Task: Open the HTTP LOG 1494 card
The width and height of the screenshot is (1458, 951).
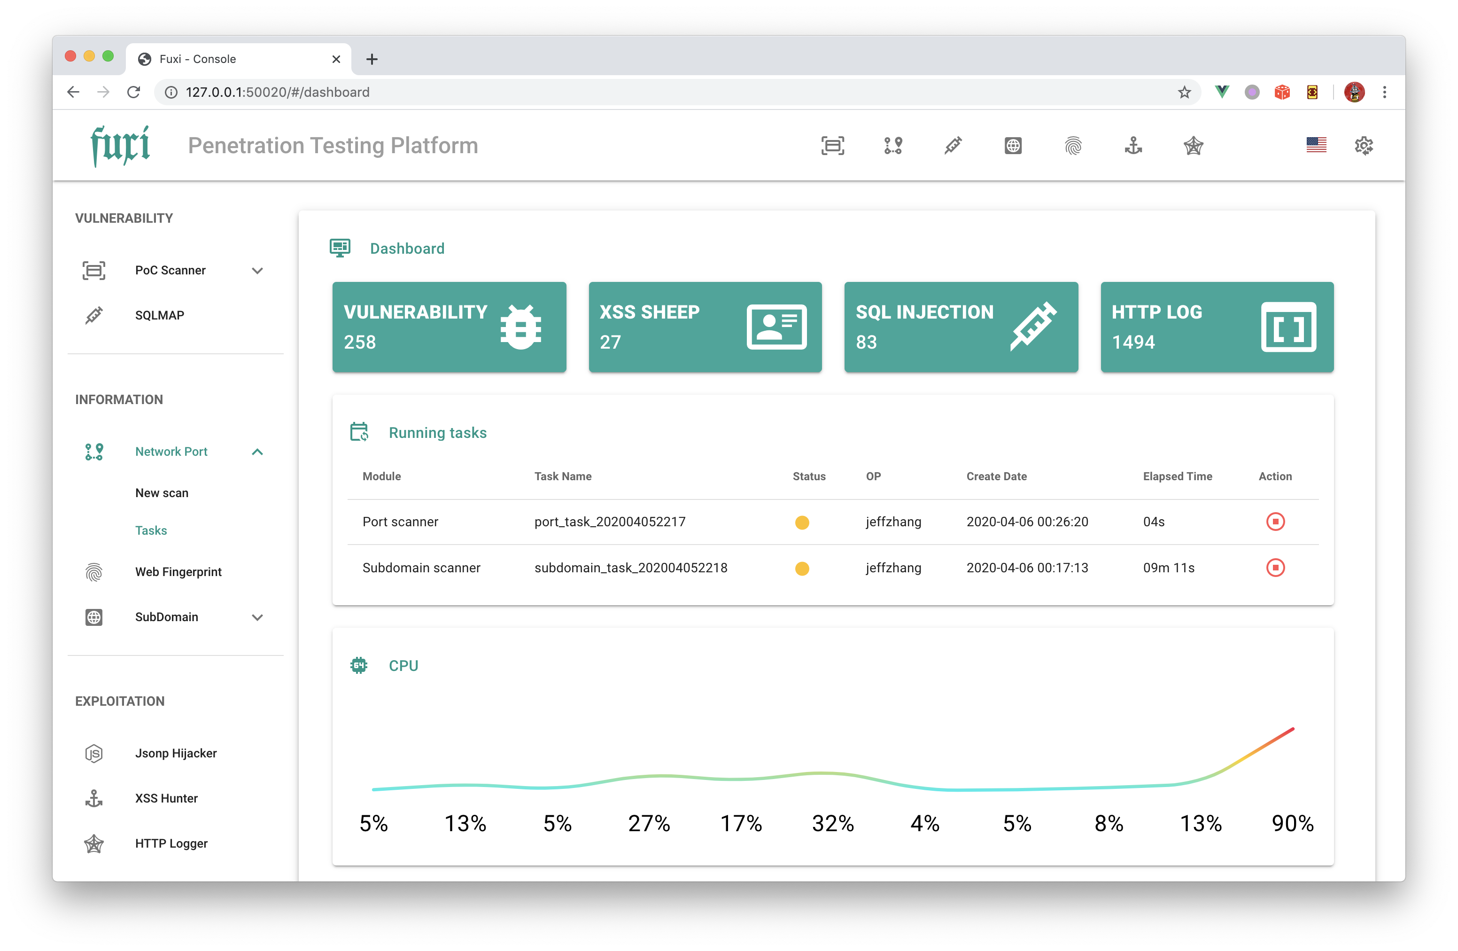Action: (1217, 327)
